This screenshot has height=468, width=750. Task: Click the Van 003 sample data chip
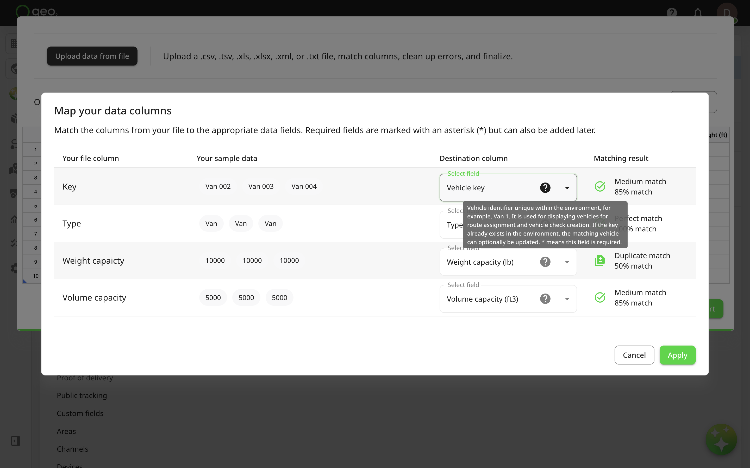(261, 186)
